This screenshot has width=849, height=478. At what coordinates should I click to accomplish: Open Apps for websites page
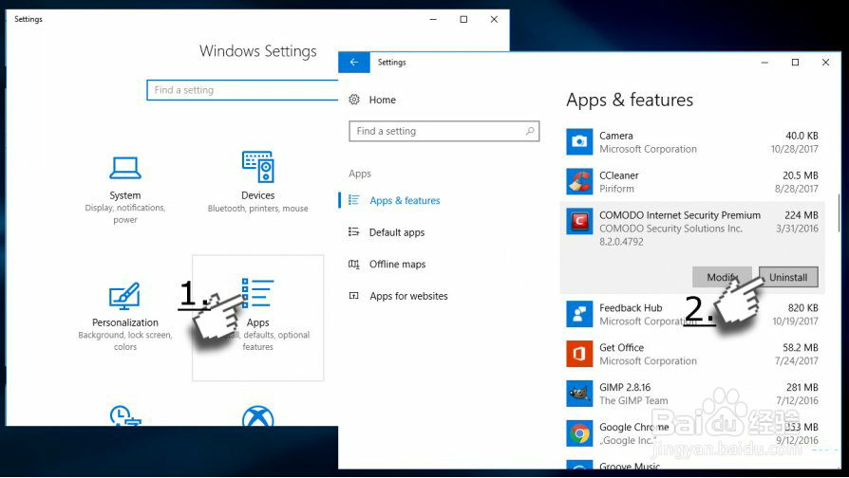408,296
